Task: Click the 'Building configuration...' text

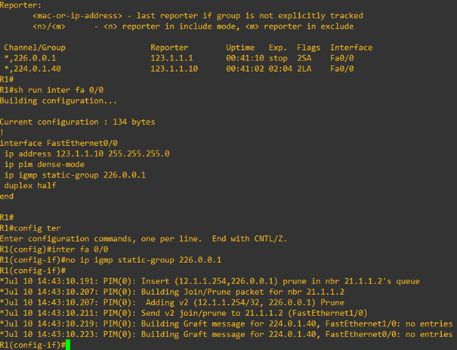Action: (x=58, y=101)
